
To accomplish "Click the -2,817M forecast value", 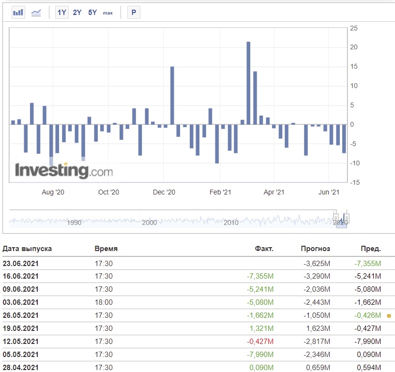I will 317,342.
